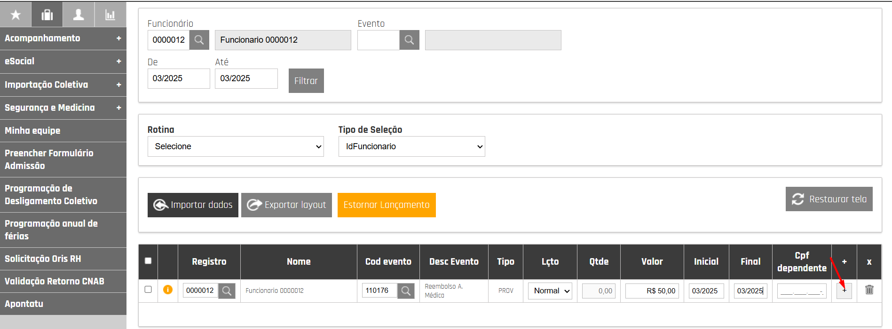Open the Minha equipe menu item
This screenshot has height=329, width=892.
coord(63,130)
